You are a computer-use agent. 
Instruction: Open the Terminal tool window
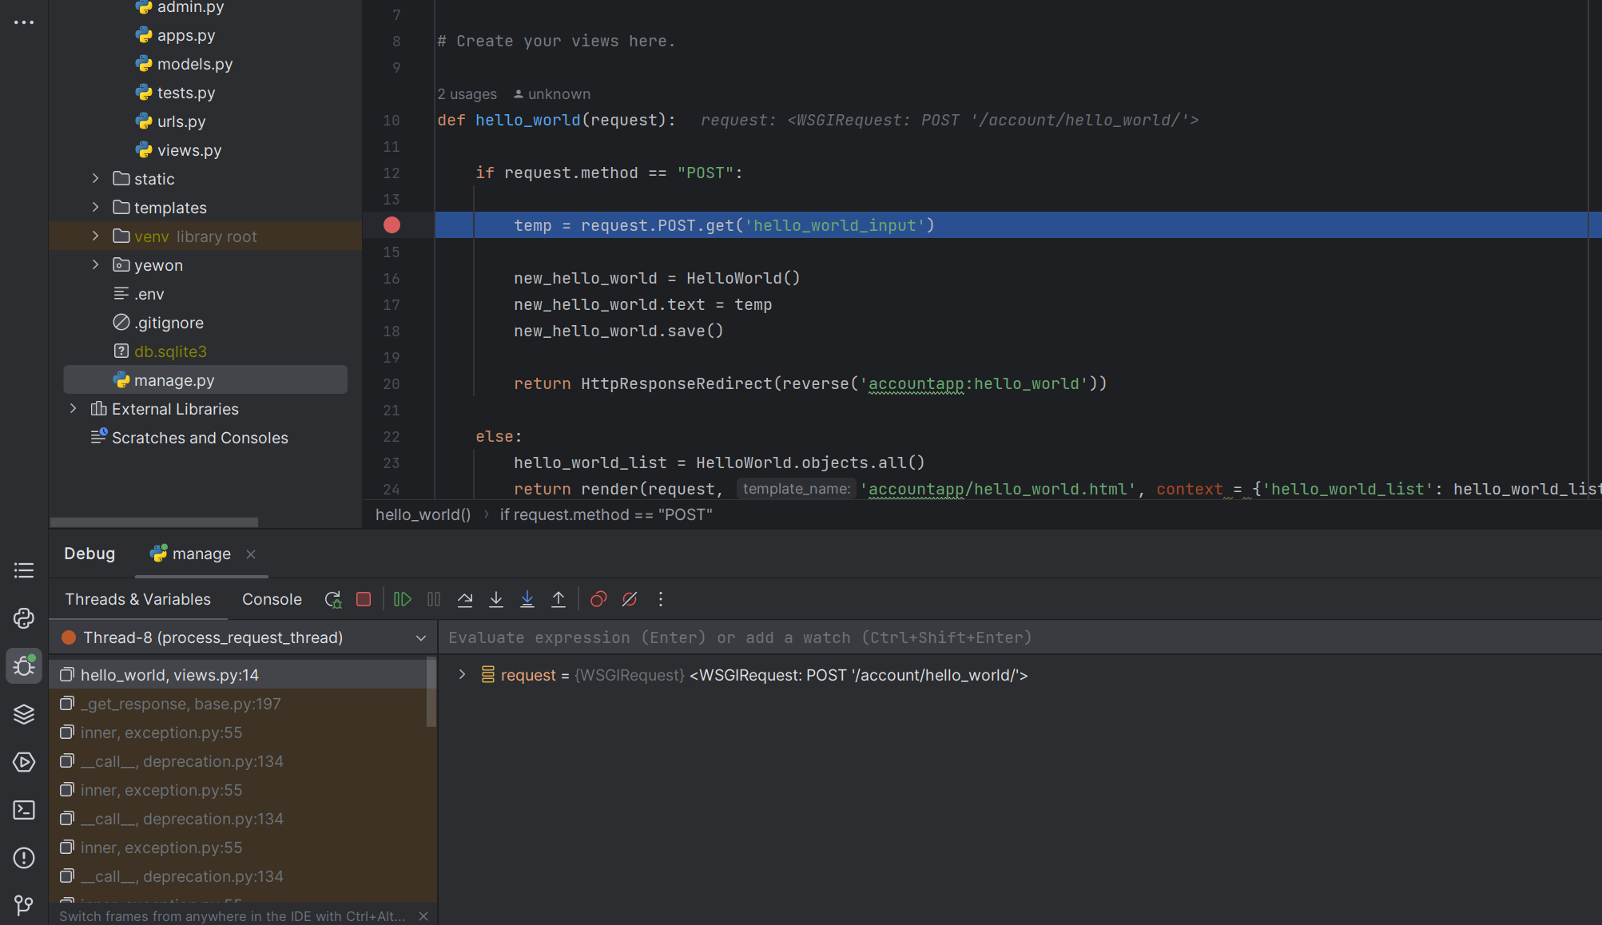point(24,810)
